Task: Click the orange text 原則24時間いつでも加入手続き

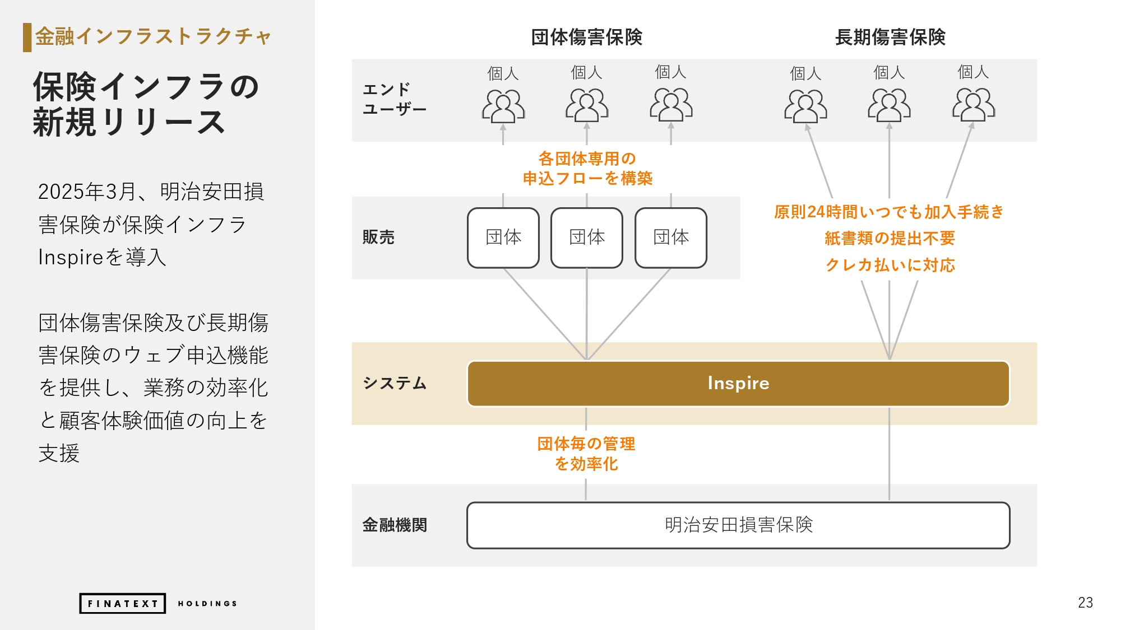Action: pos(889,212)
